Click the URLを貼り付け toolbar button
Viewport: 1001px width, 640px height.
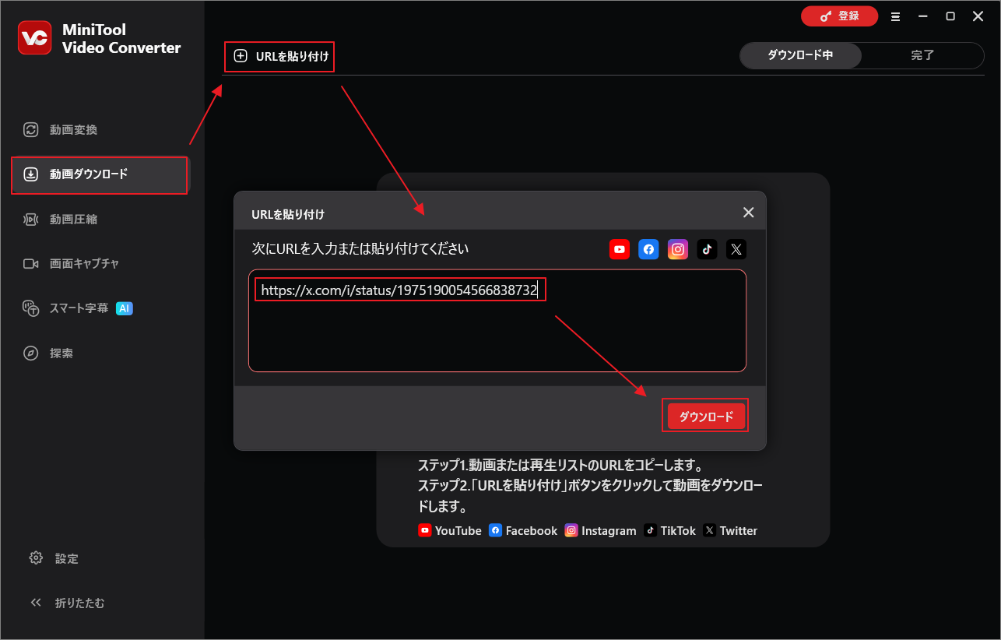click(281, 56)
